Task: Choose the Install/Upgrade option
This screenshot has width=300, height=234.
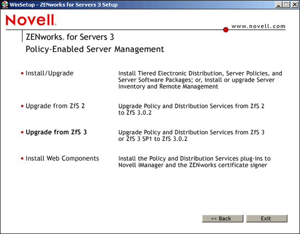Action: pyautogui.click(x=50, y=73)
